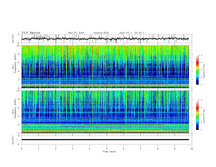The height and width of the screenshot is (167, 216).
Task: Click the time axis tick label "4"
Action: click(89, 149)
